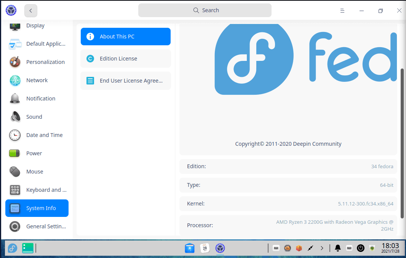Open the file manager dock icon
406x258 pixels.
(x=190, y=248)
